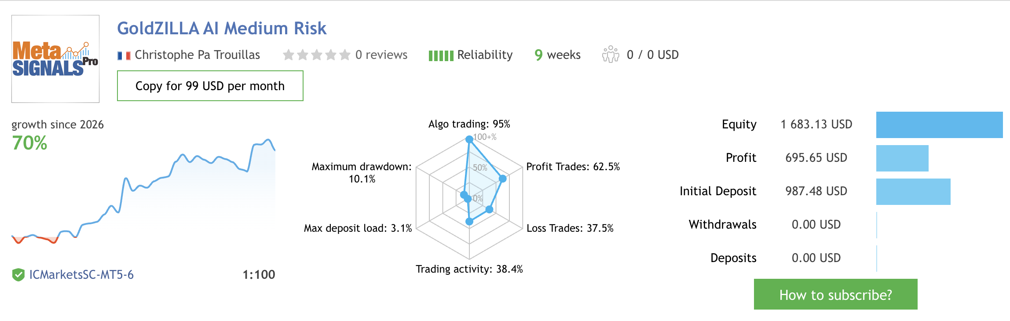Image resolution: width=1010 pixels, height=321 pixels.
Task: Click the French flag icon beside author
Action: pos(124,55)
